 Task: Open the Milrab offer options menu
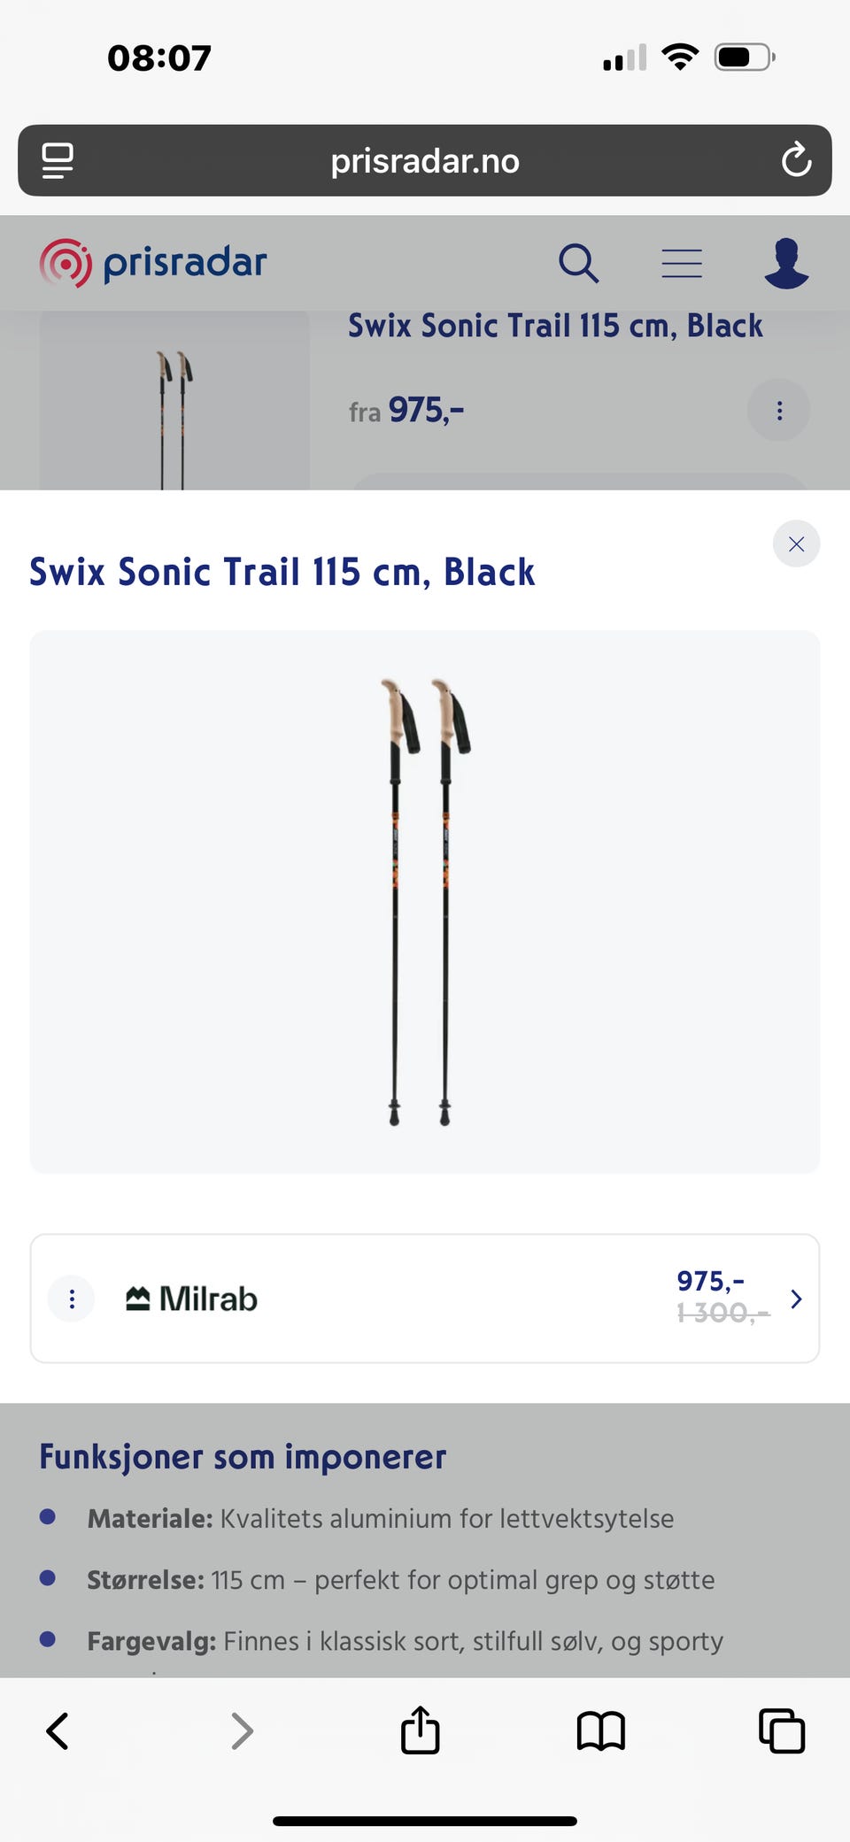72,1299
